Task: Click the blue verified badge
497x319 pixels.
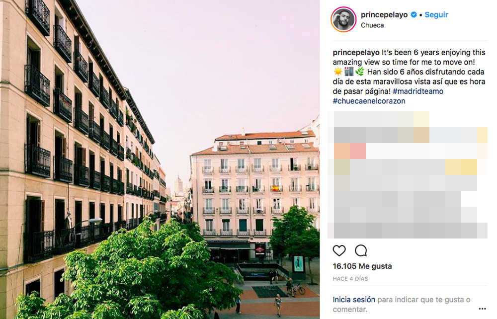Action: click(414, 14)
